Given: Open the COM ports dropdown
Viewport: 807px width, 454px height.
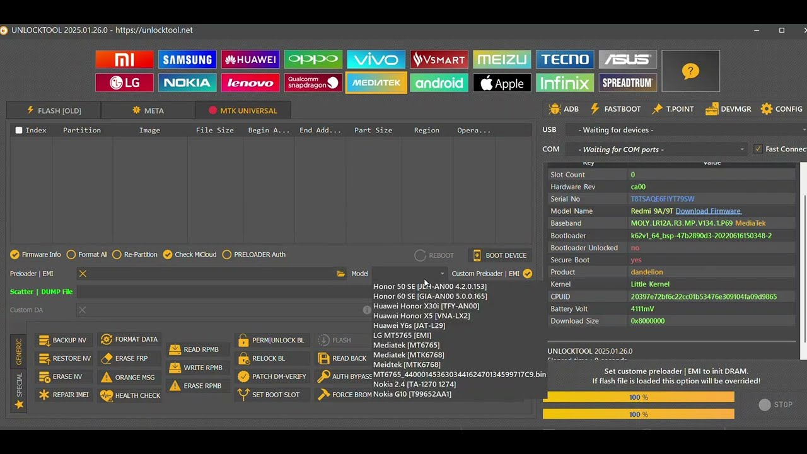Looking at the screenshot, I should tap(656, 149).
